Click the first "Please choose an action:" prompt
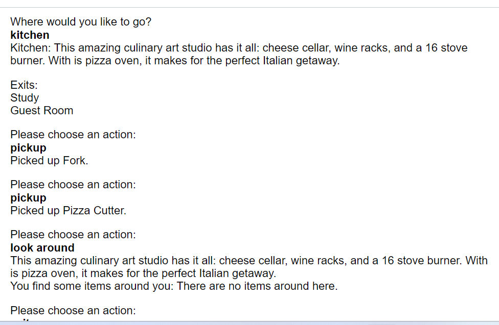499x325 pixels. click(73, 135)
